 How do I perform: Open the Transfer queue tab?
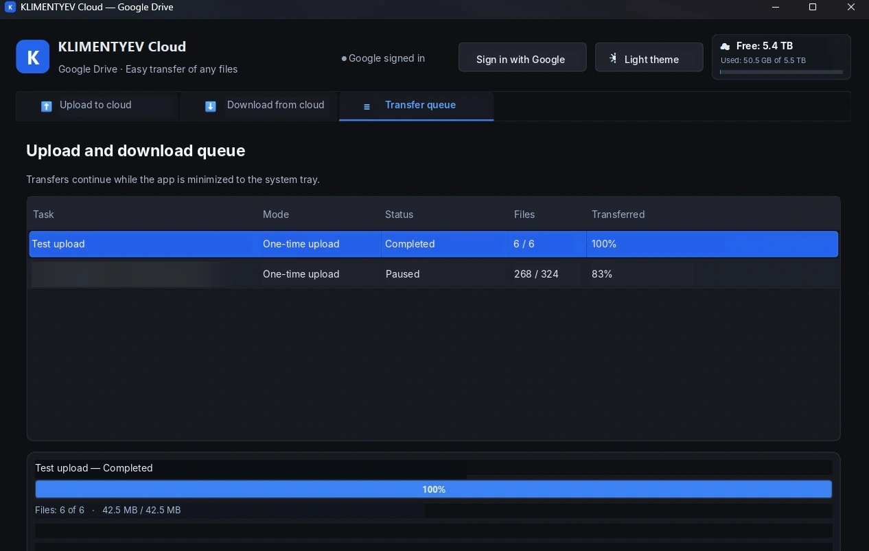coord(416,106)
